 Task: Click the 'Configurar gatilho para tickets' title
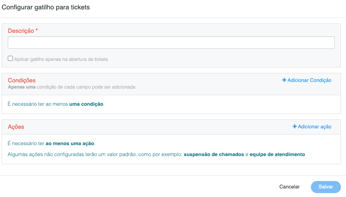coord(46,7)
